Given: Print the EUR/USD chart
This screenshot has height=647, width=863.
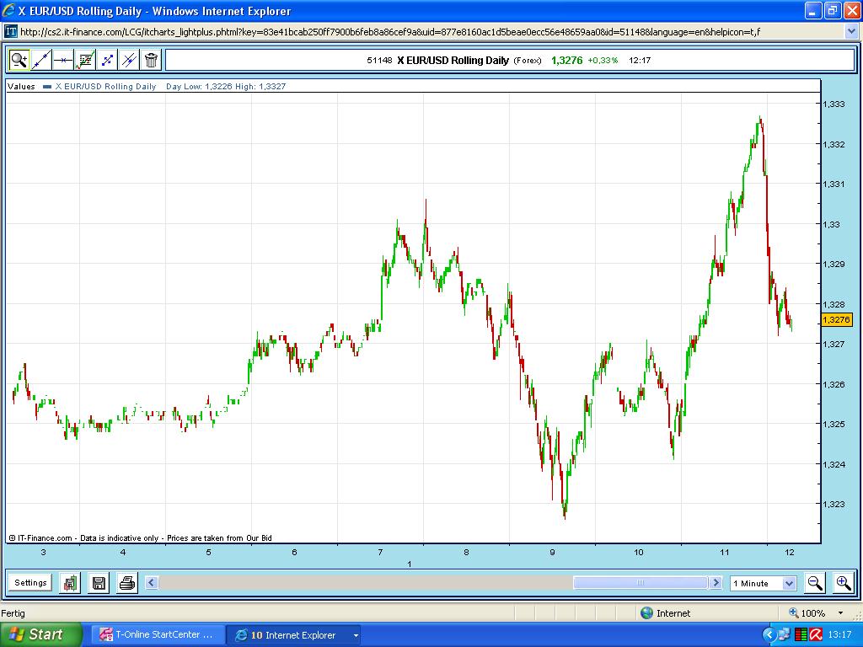Looking at the screenshot, I should pyautogui.click(x=126, y=582).
